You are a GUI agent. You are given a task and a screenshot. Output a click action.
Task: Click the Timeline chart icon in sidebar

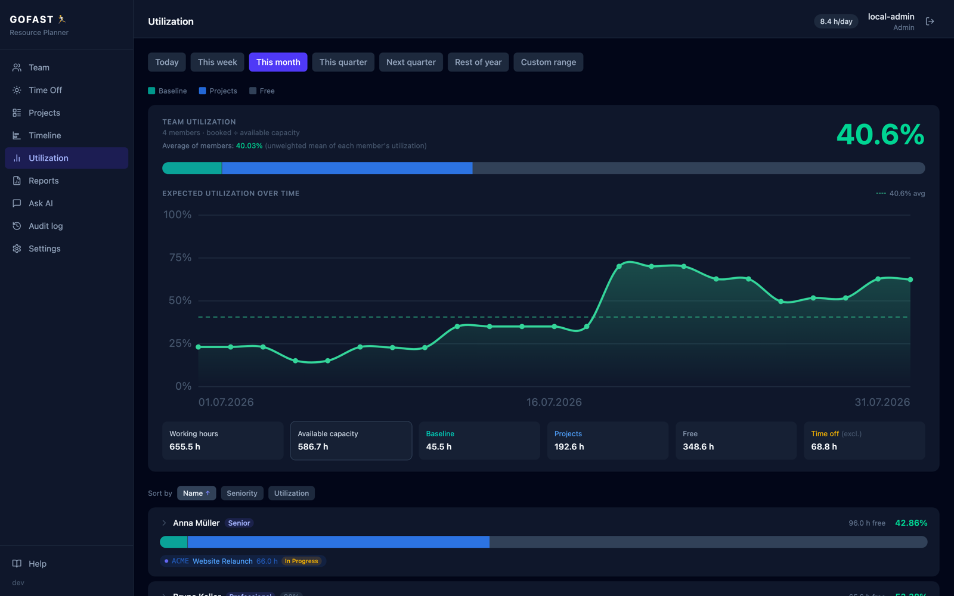17,135
